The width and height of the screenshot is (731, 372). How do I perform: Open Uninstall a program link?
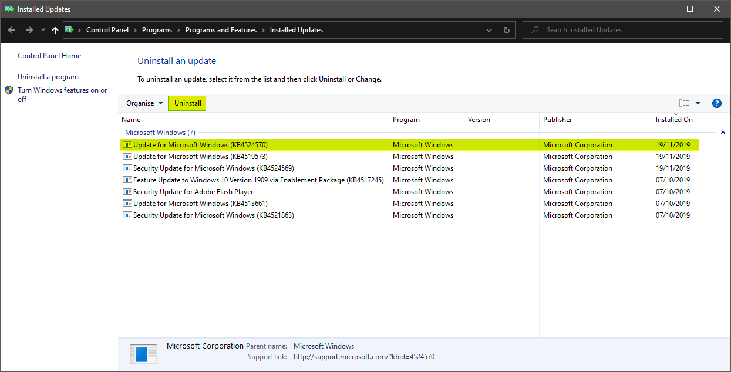[x=48, y=77]
